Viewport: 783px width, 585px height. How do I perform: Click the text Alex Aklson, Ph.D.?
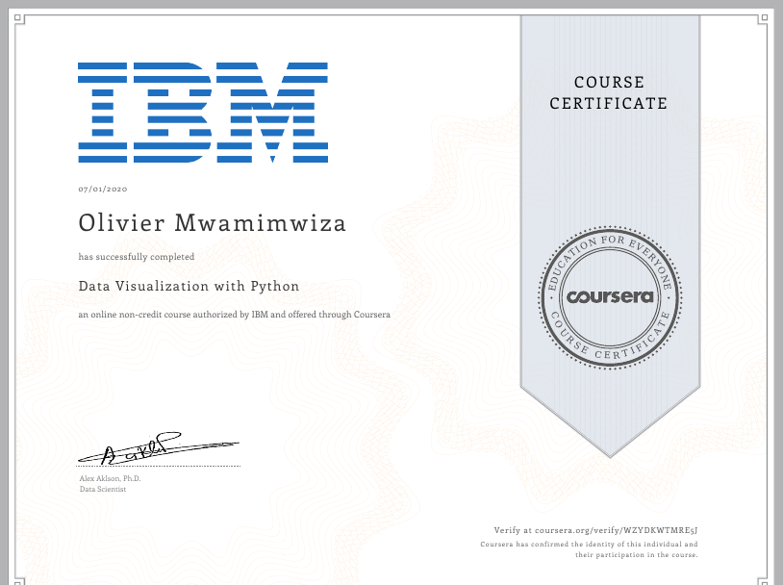click(110, 478)
